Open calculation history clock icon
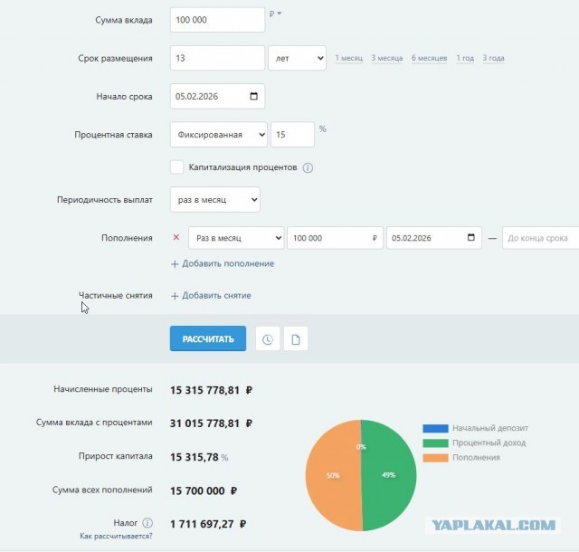The height and width of the screenshot is (552, 579). [268, 338]
